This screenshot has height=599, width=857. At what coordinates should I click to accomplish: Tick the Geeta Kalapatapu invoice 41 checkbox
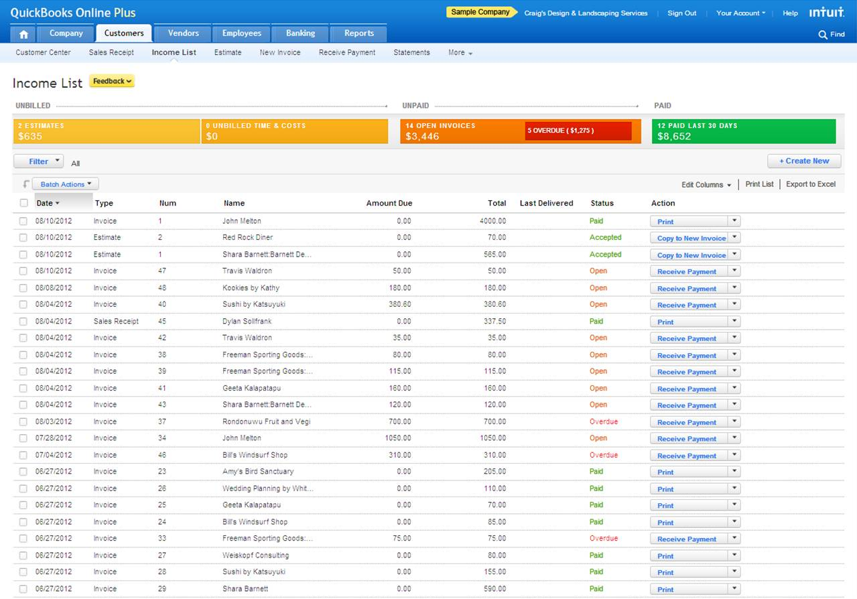[23, 389]
